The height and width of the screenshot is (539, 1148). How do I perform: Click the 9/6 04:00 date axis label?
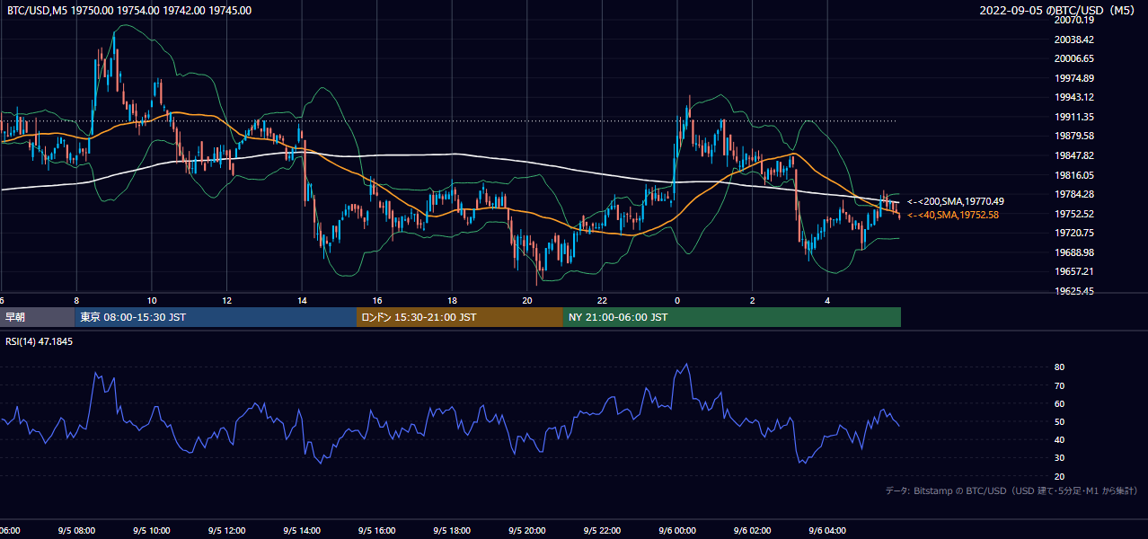827,530
